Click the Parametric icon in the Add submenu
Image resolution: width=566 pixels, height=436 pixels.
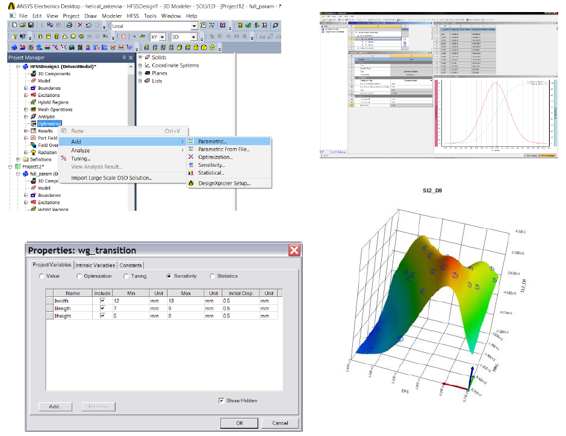(191, 142)
